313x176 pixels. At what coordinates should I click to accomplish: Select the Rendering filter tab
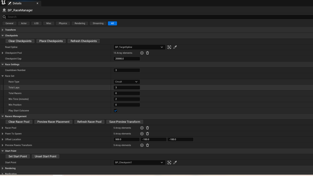(80, 23)
